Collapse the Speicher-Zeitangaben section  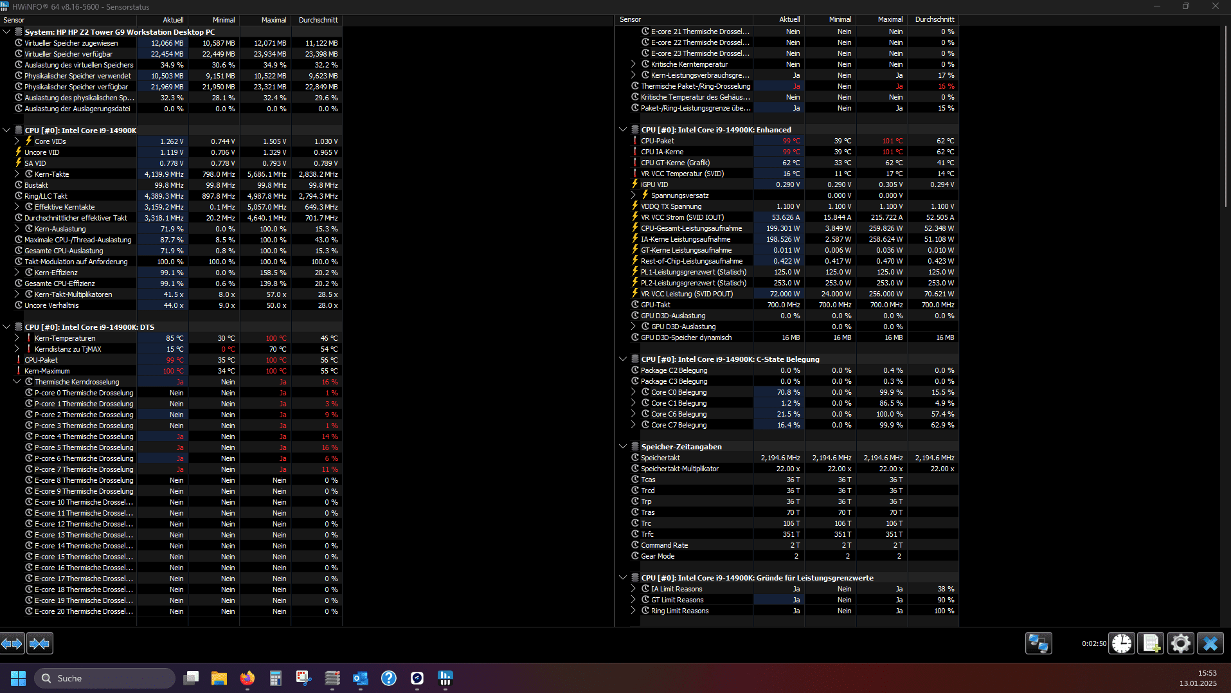[x=623, y=447]
